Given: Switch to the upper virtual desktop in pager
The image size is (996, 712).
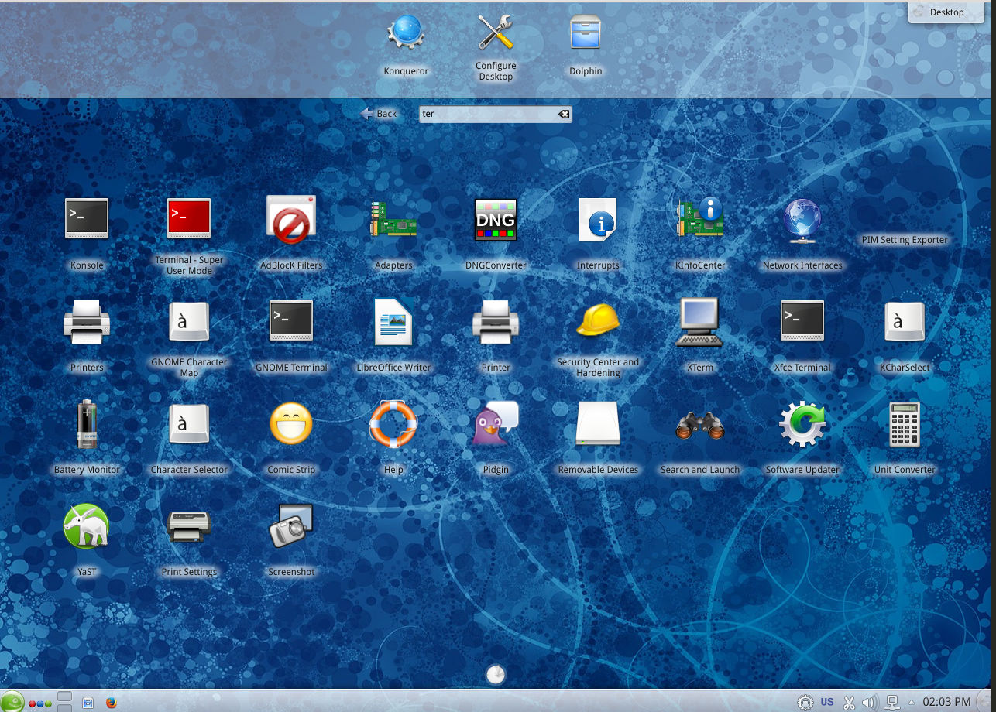Looking at the screenshot, I should point(65,696).
